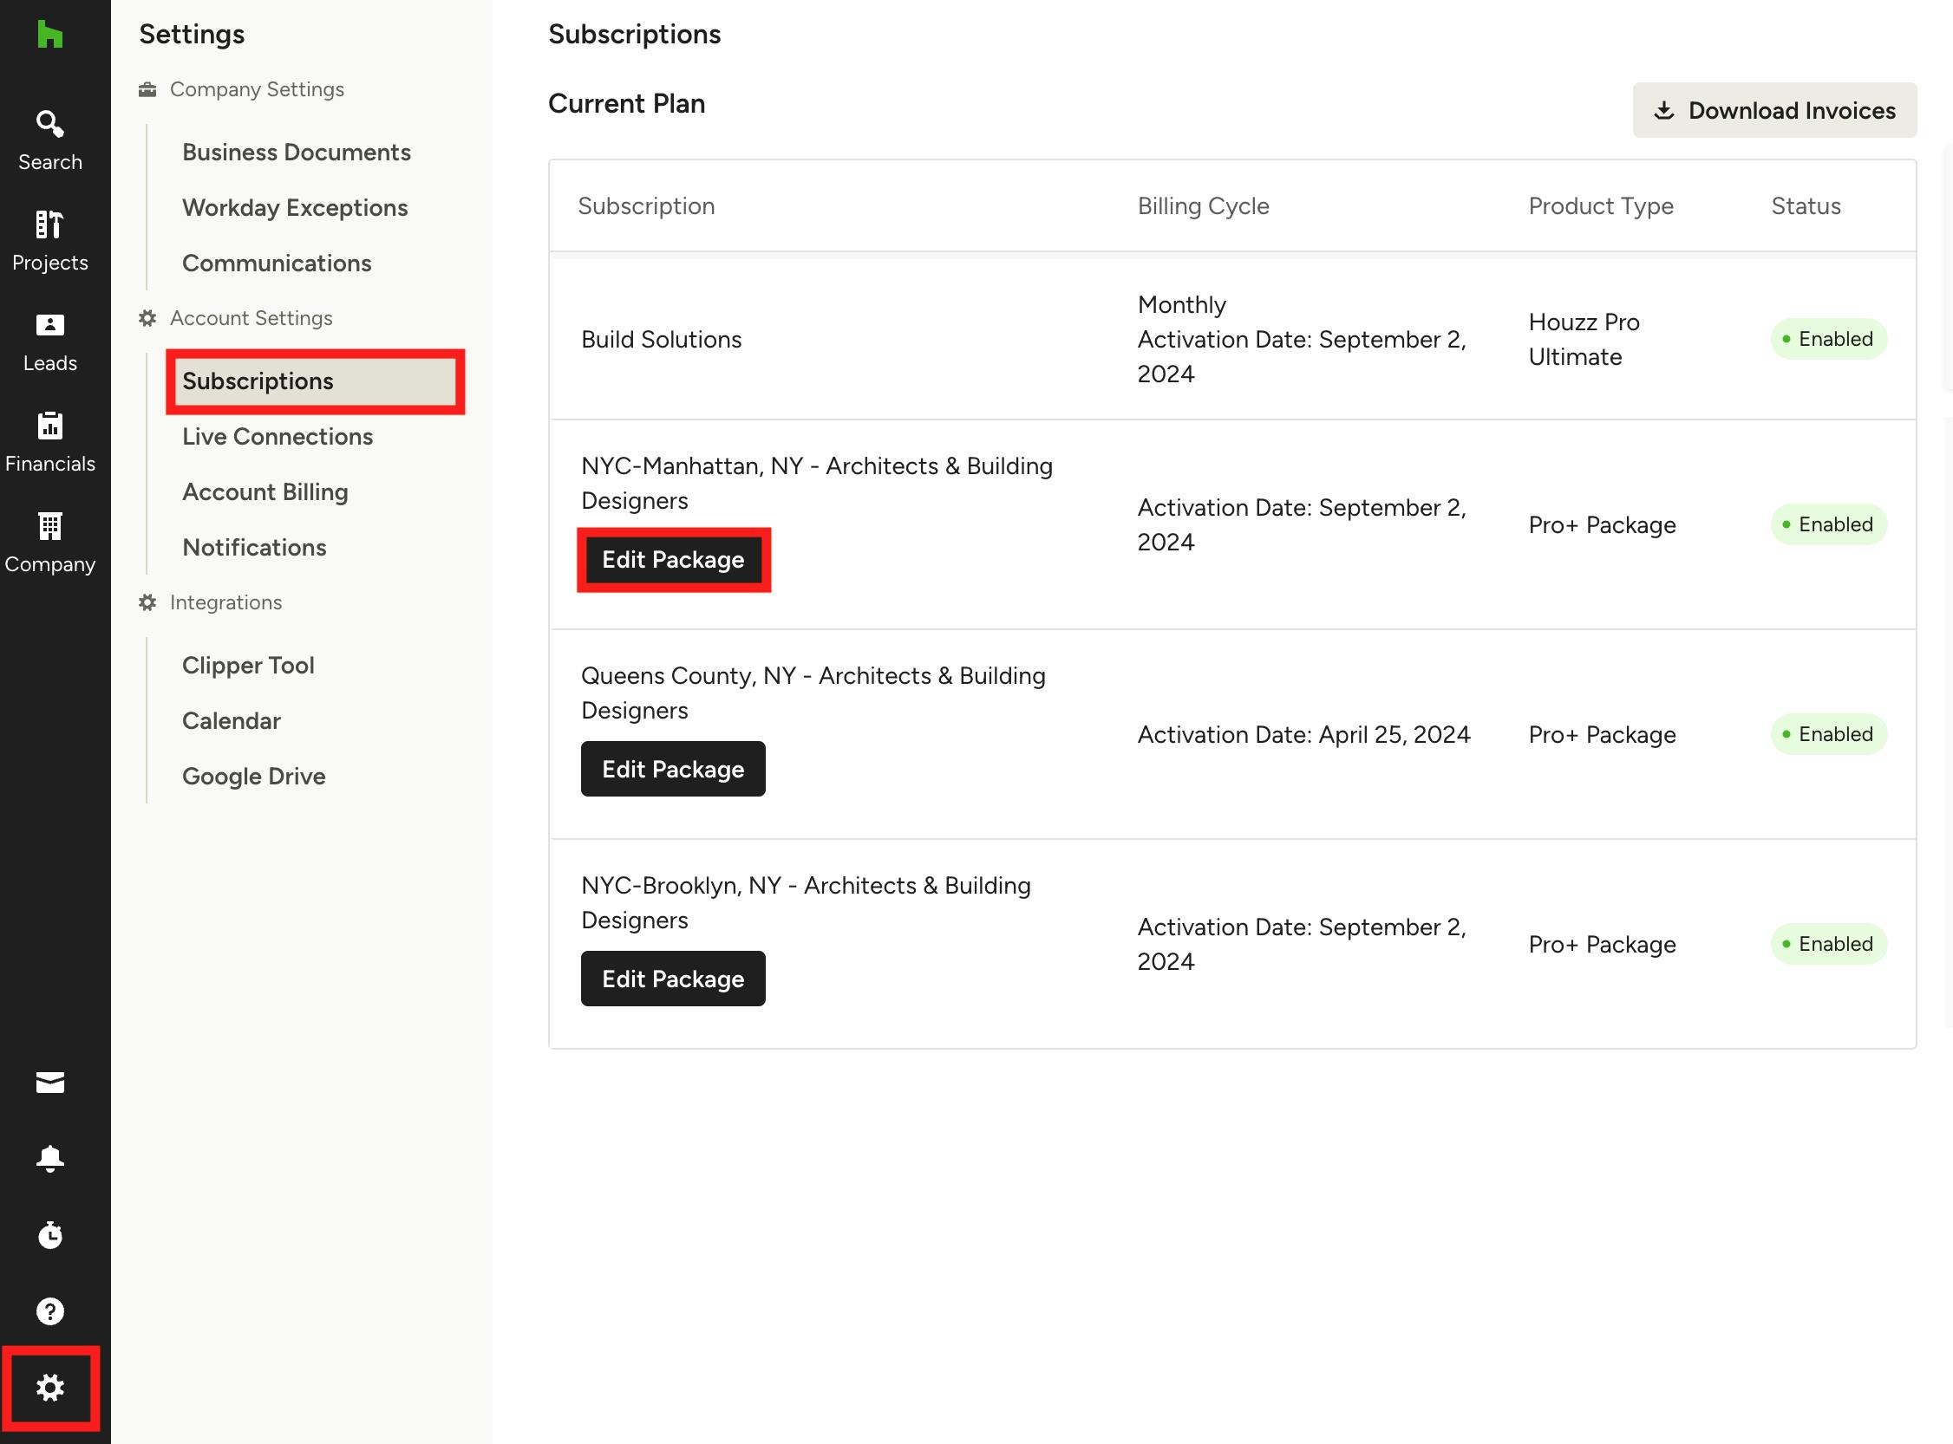The image size is (1953, 1444).
Task: Open Business Documents settings
Action: pos(297,152)
